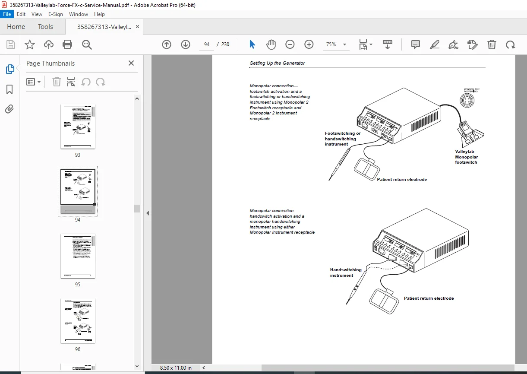527x374 pixels.
Task: Go to the next page with the down arrow
Action: [x=186, y=44]
